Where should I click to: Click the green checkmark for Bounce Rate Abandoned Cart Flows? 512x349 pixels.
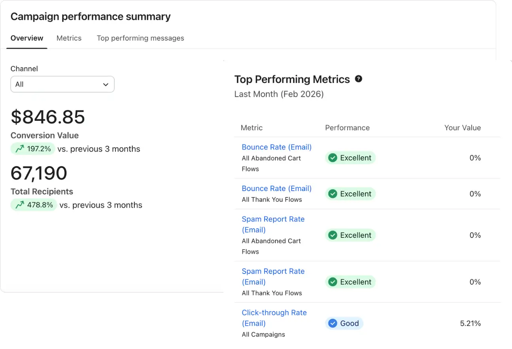point(333,158)
